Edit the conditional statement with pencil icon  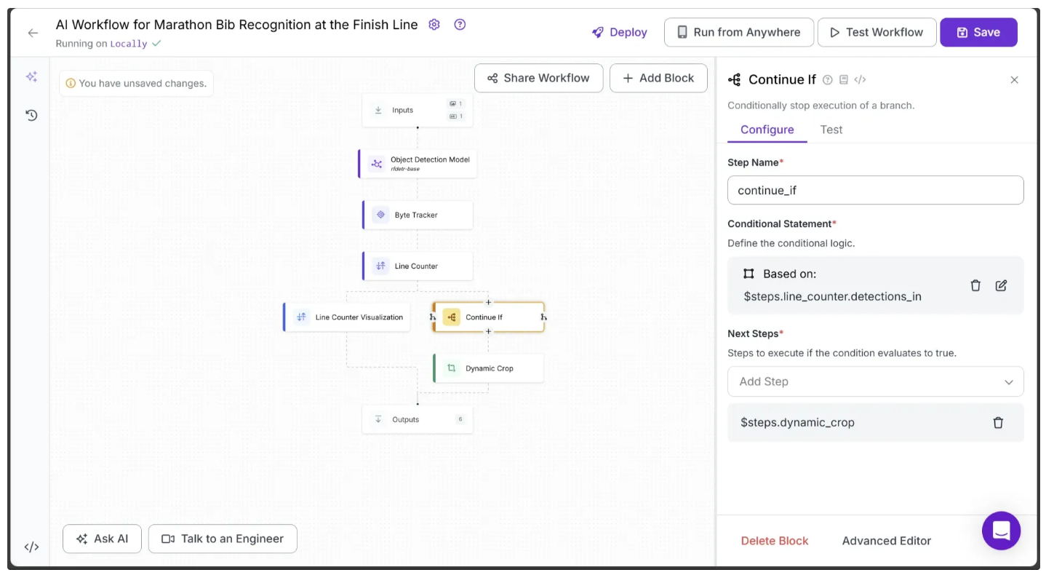1001,285
